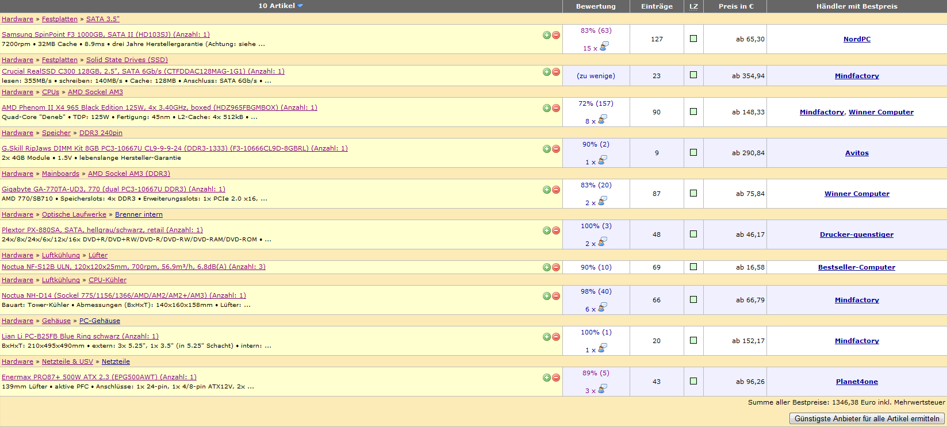
Task: Open the DDR3 240pin category link
Action: (101, 133)
